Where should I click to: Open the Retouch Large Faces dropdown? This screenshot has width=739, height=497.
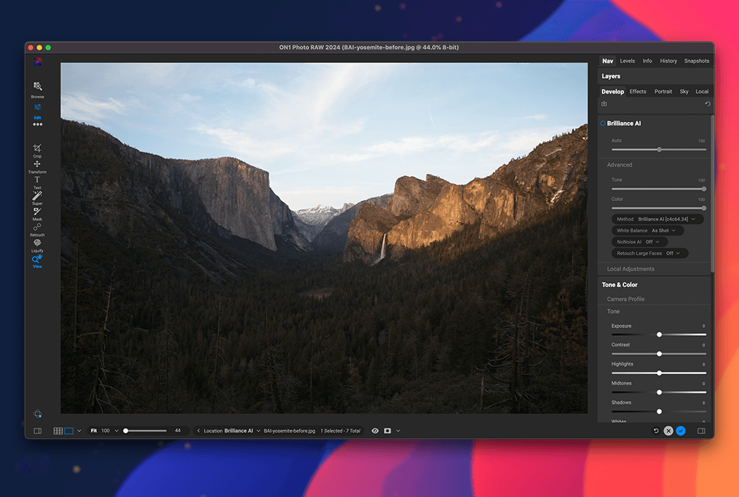coord(650,253)
